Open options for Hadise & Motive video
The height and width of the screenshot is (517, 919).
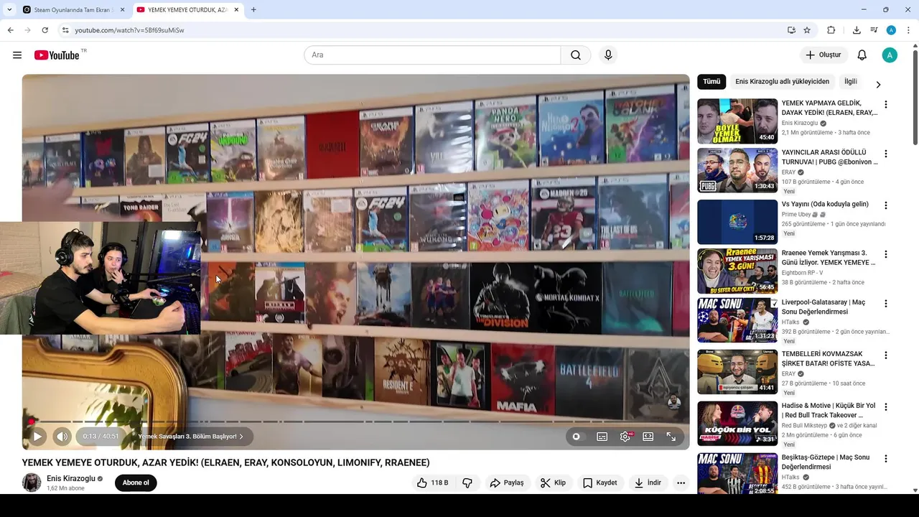(x=885, y=407)
